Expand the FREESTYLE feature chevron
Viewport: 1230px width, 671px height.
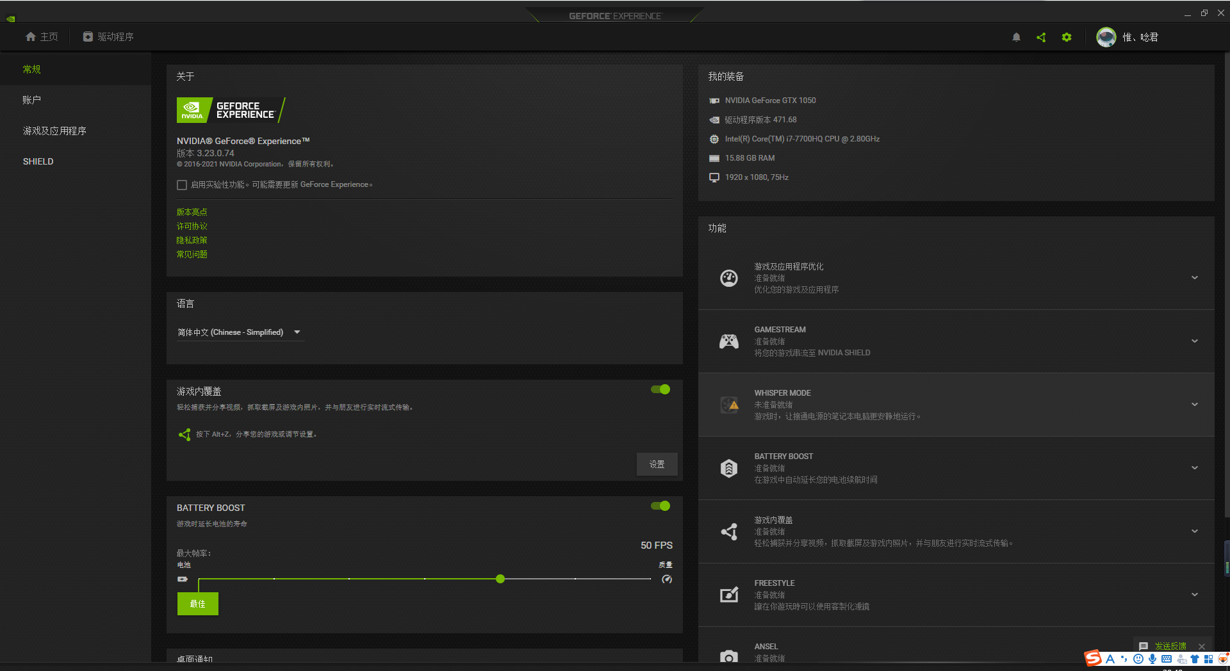[1195, 595]
